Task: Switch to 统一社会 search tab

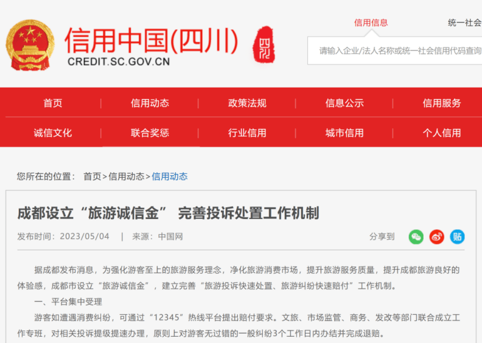Action: coord(464,23)
